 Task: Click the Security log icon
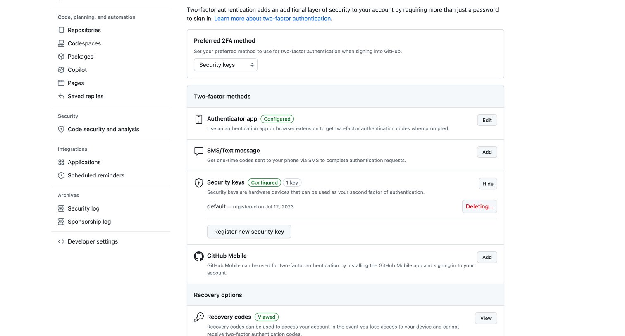coord(61,208)
